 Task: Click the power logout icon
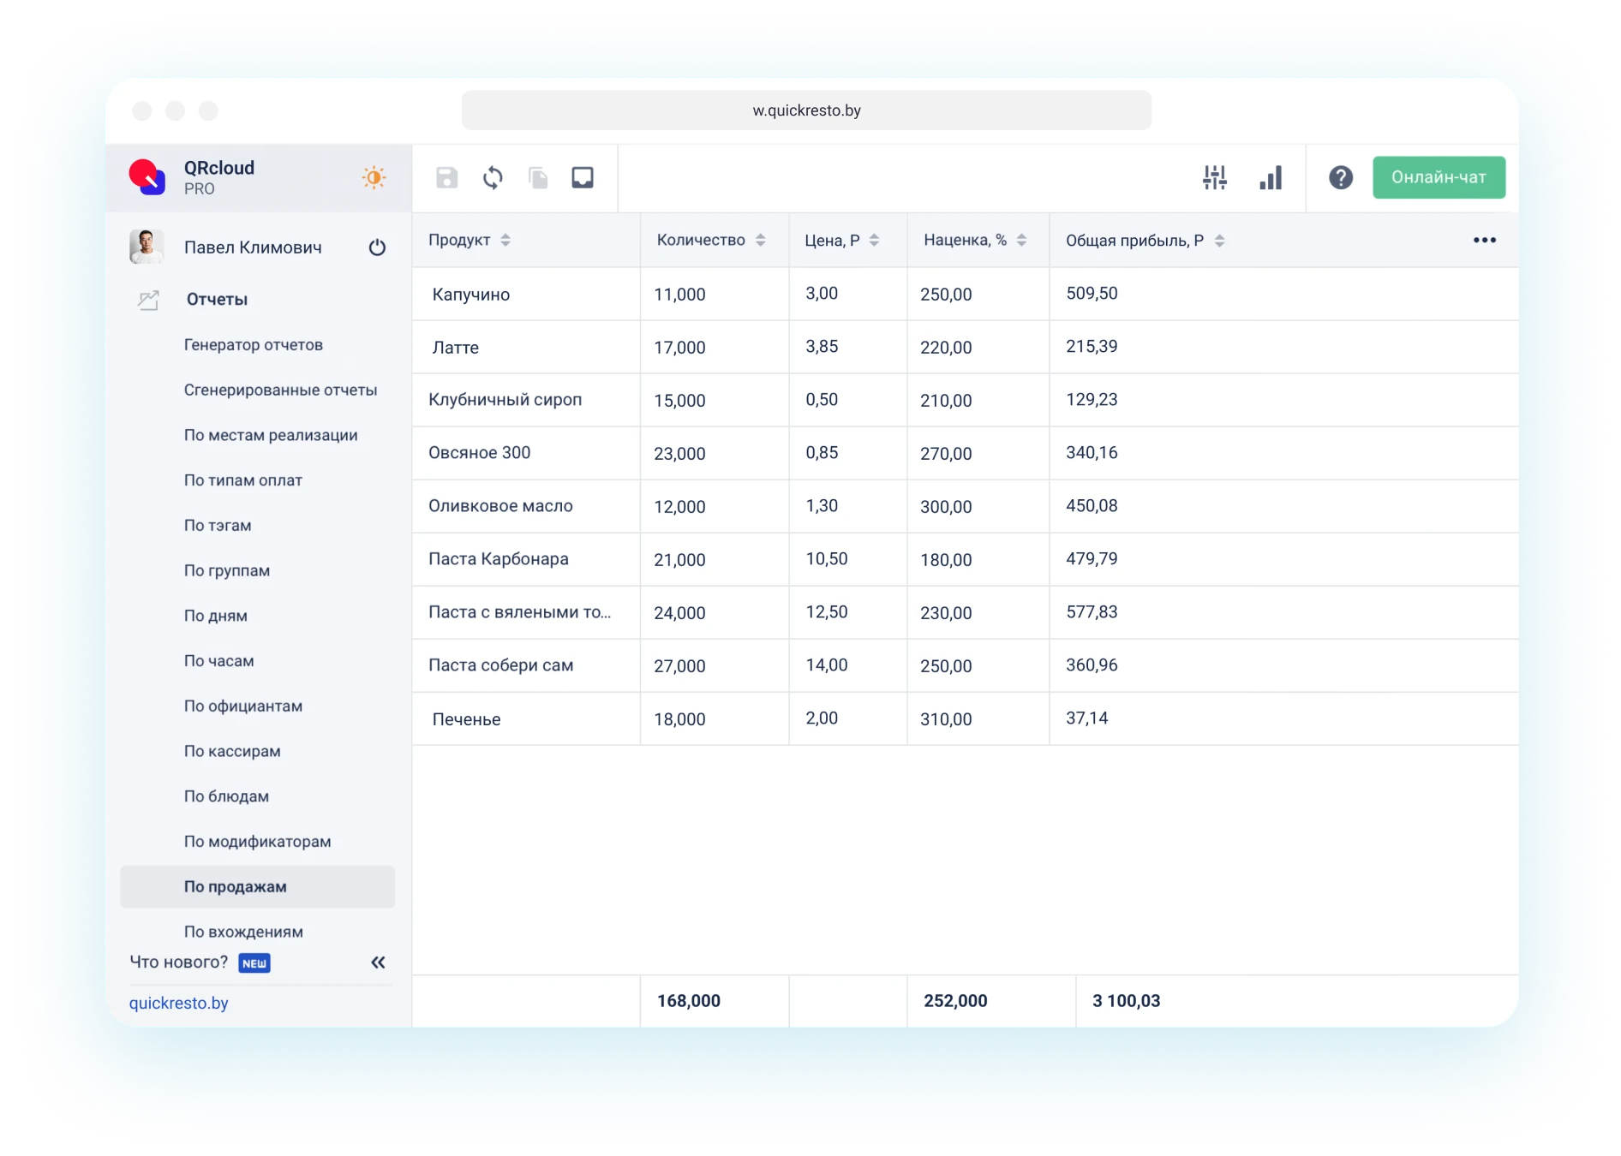pyautogui.click(x=377, y=247)
